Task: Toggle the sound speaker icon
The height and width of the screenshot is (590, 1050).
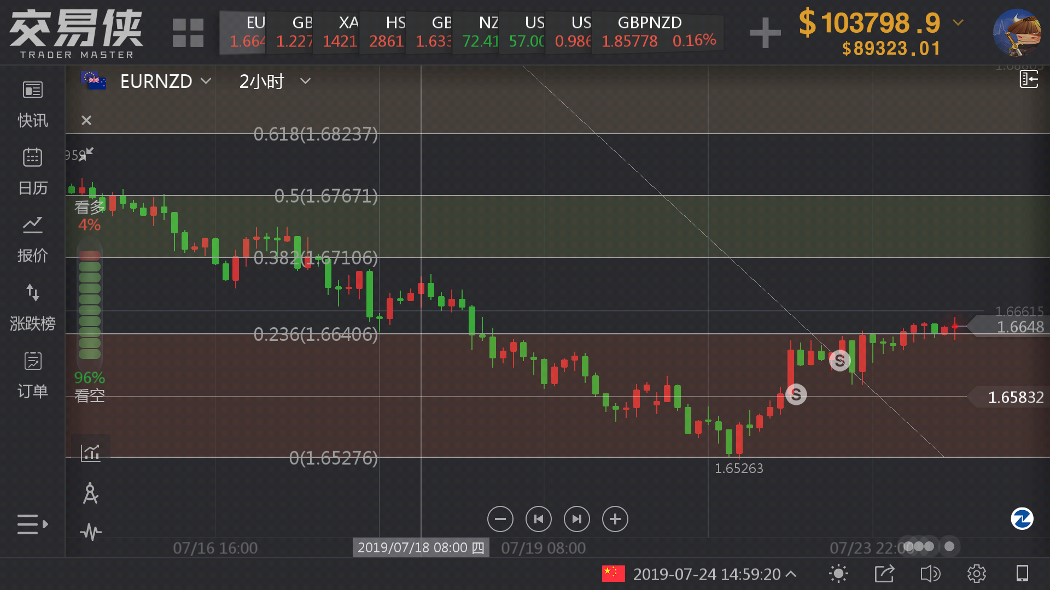Action: click(930, 574)
